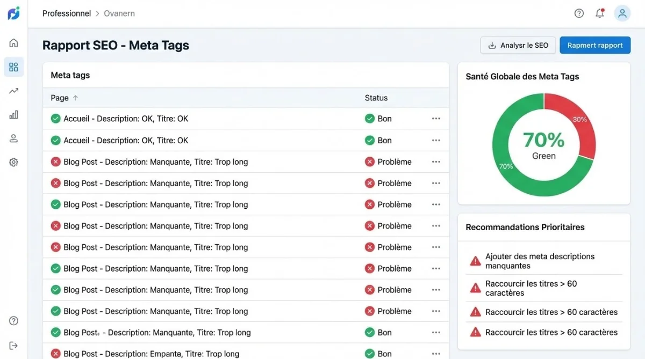Image resolution: width=645 pixels, height=359 pixels.
Task: Click the Status column header
Action: pos(376,98)
